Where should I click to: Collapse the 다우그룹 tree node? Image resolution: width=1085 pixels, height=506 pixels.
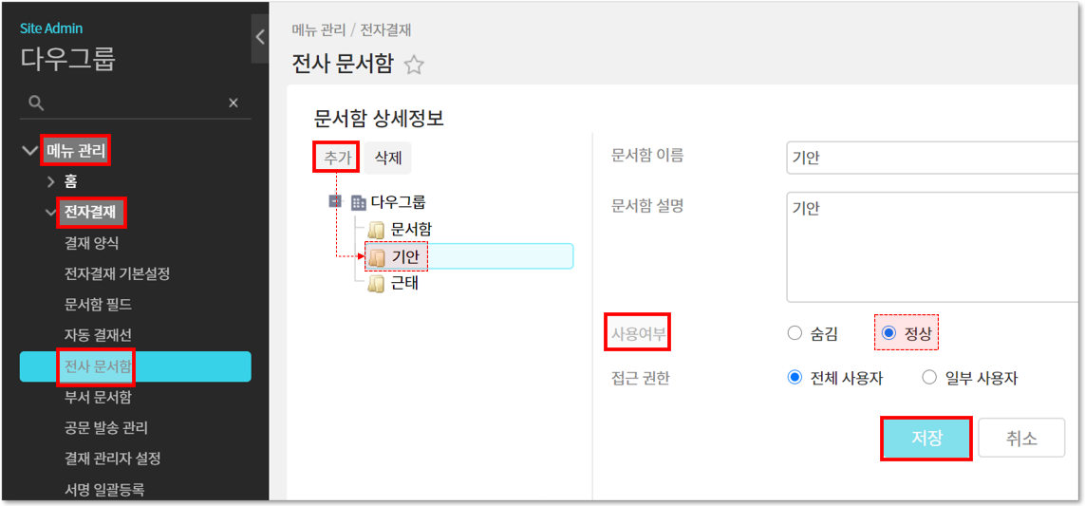[x=334, y=201]
